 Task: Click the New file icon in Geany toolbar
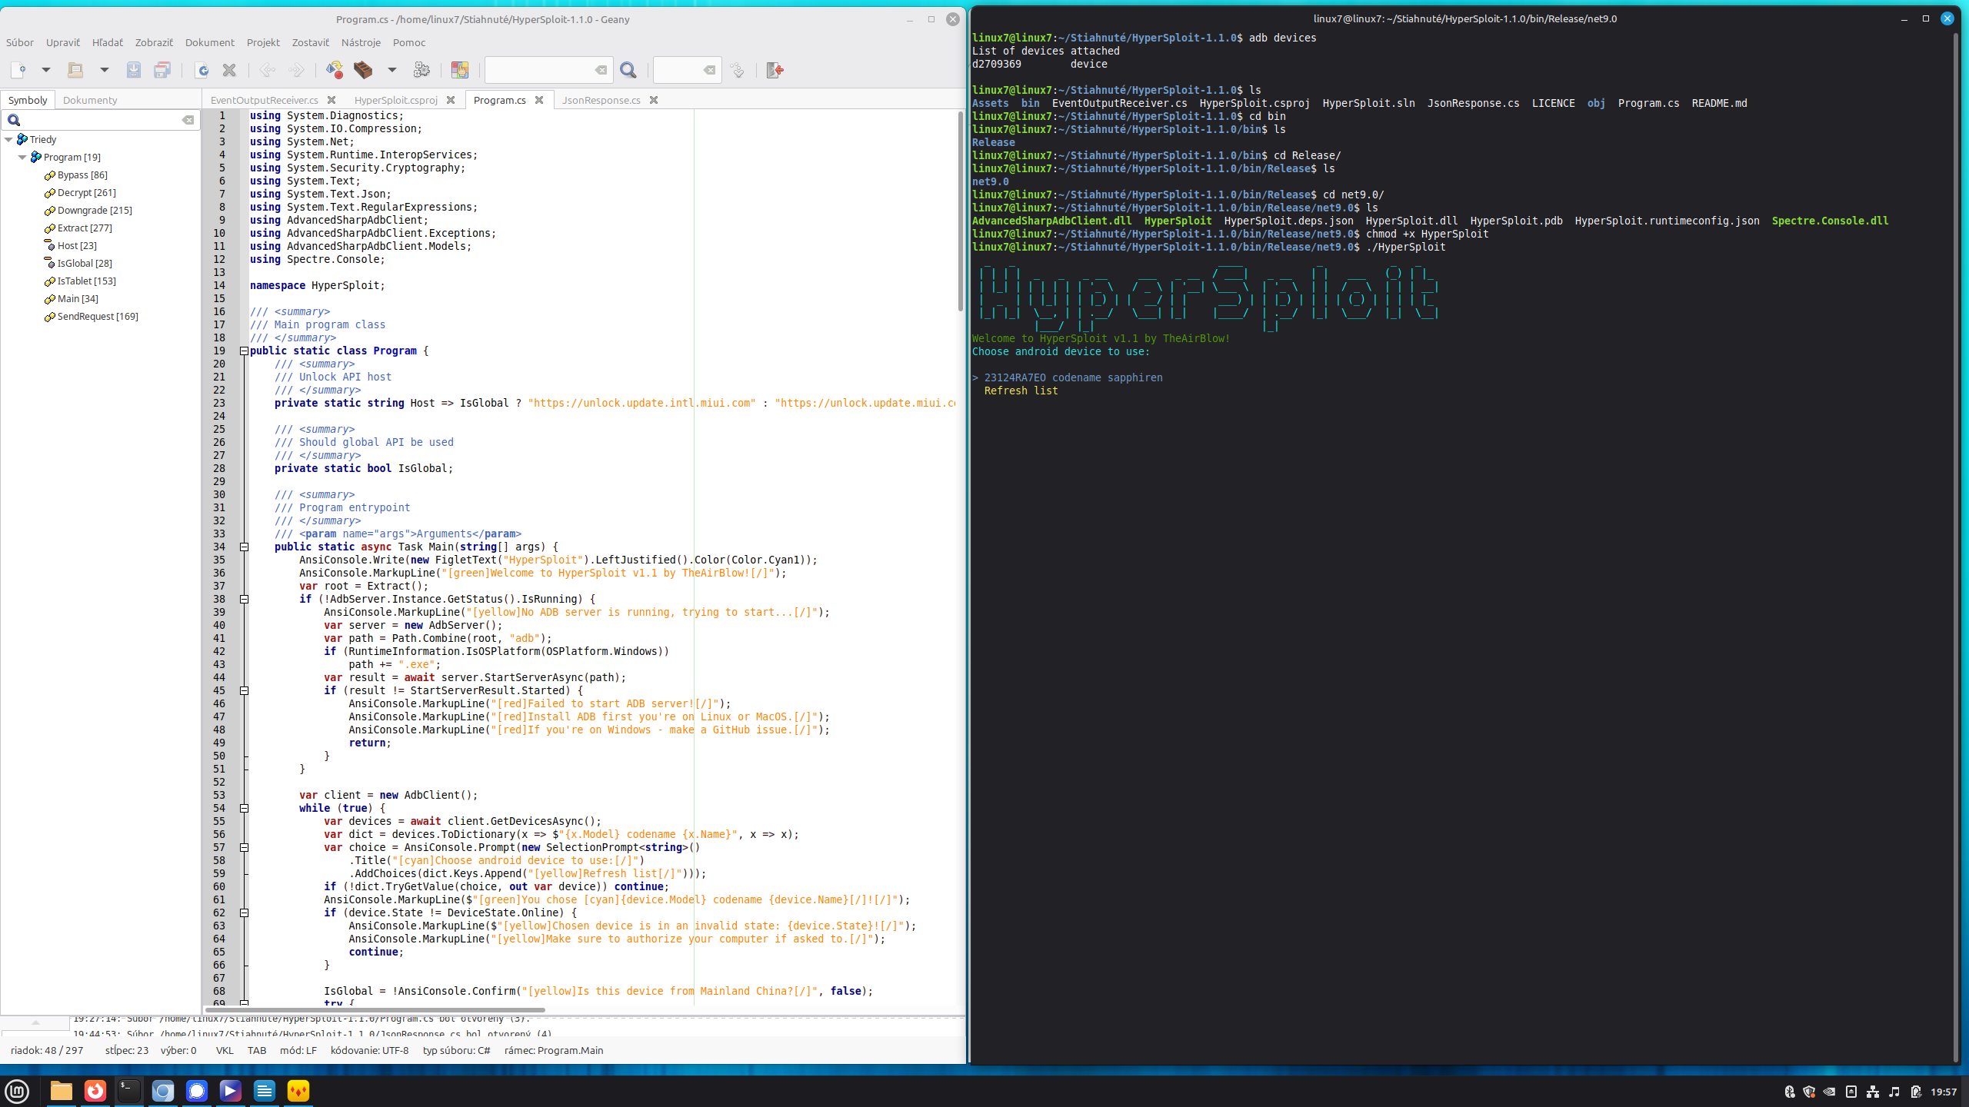point(19,70)
